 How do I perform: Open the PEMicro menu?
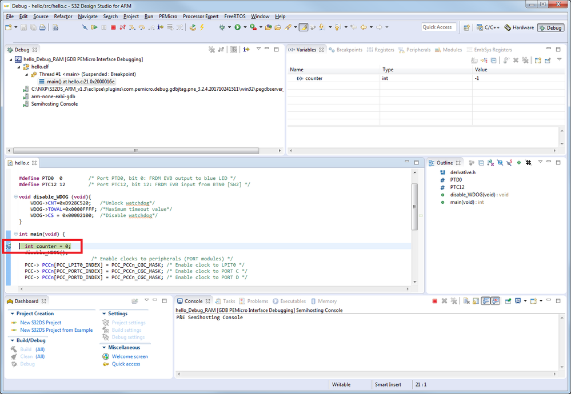pyautogui.click(x=168, y=17)
